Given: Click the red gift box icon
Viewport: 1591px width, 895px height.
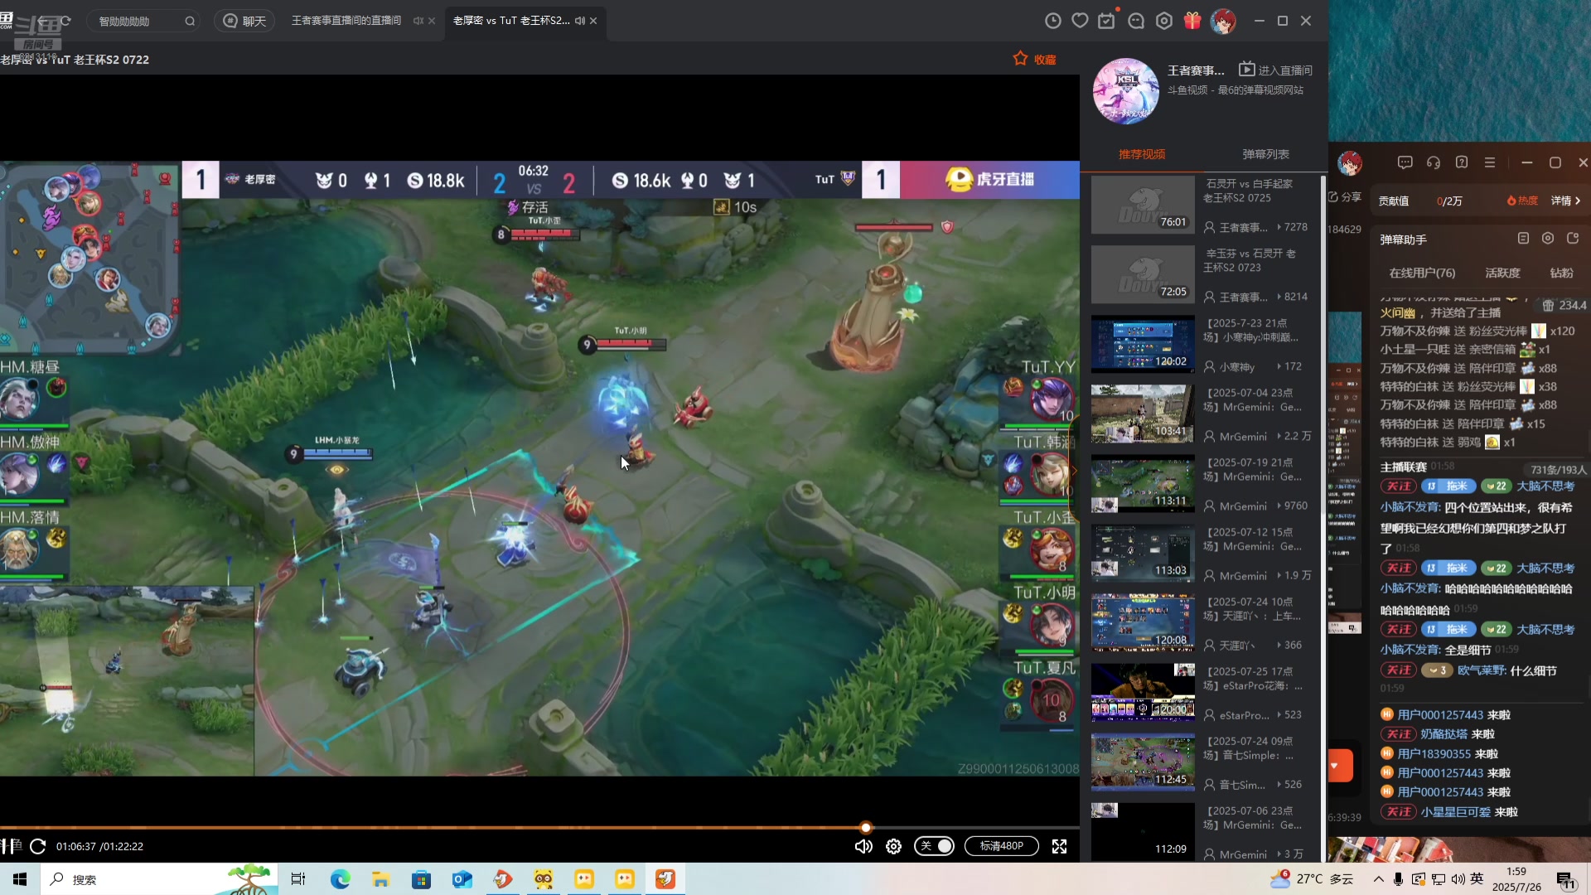Looking at the screenshot, I should [1192, 21].
